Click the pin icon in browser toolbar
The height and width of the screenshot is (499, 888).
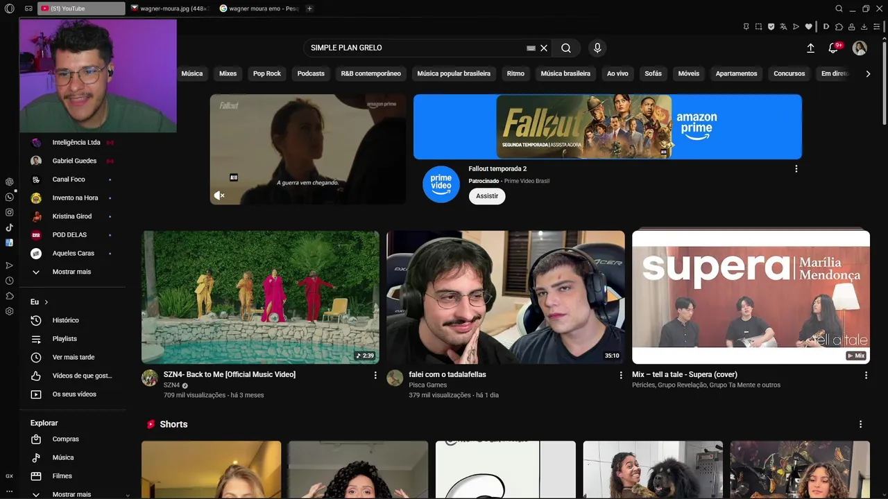coord(746,27)
